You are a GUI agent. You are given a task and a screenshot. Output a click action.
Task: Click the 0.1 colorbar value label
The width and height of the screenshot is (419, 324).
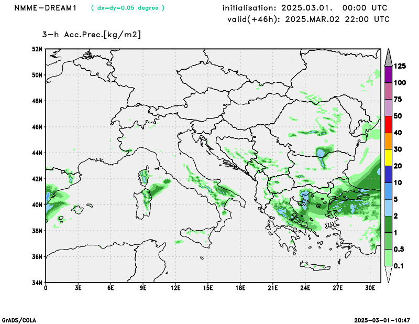click(x=399, y=266)
